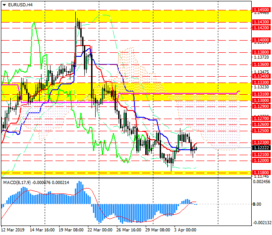
Task: Select the current price label 1.12222
Action: tap(261, 148)
